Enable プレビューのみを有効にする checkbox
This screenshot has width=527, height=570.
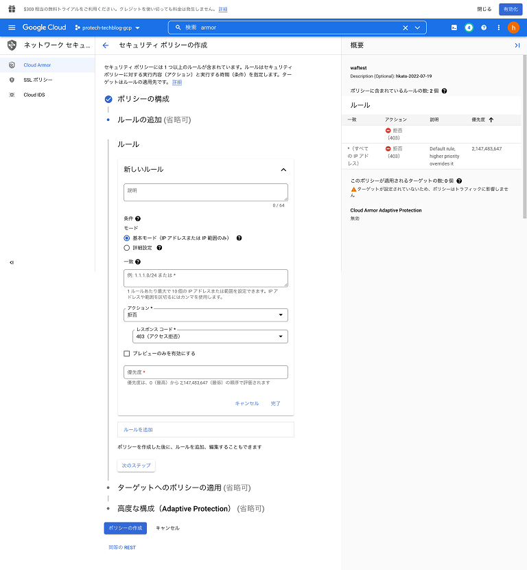(x=127, y=353)
